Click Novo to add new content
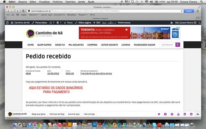This screenshot has width=206, height=129. (68, 23)
